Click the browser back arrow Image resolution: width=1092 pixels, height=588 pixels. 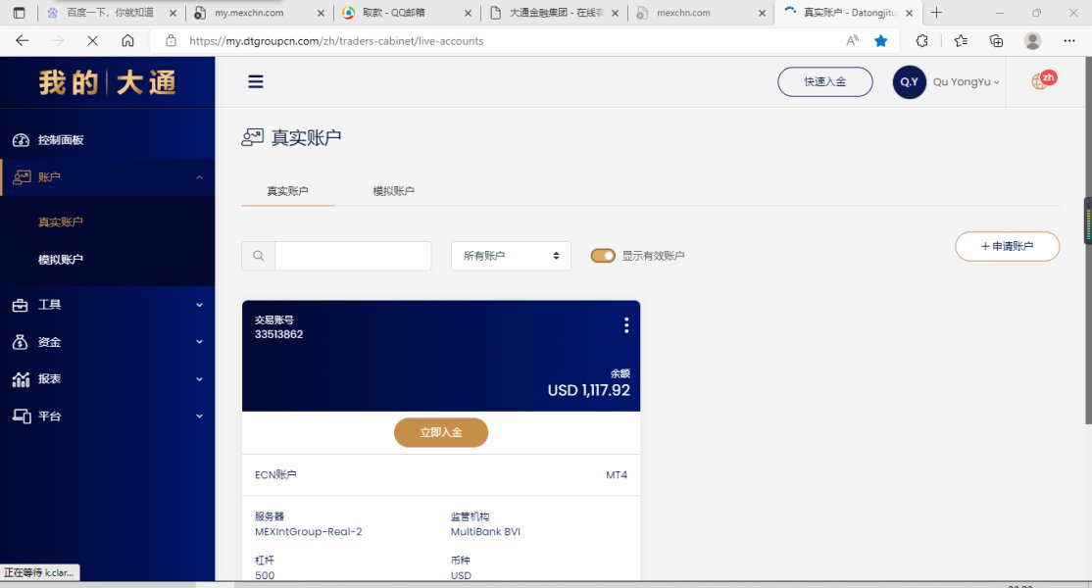(23, 41)
